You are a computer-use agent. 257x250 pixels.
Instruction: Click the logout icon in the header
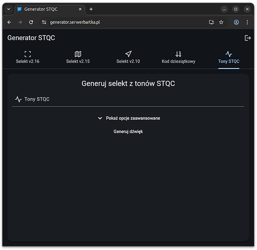tap(248, 38)
